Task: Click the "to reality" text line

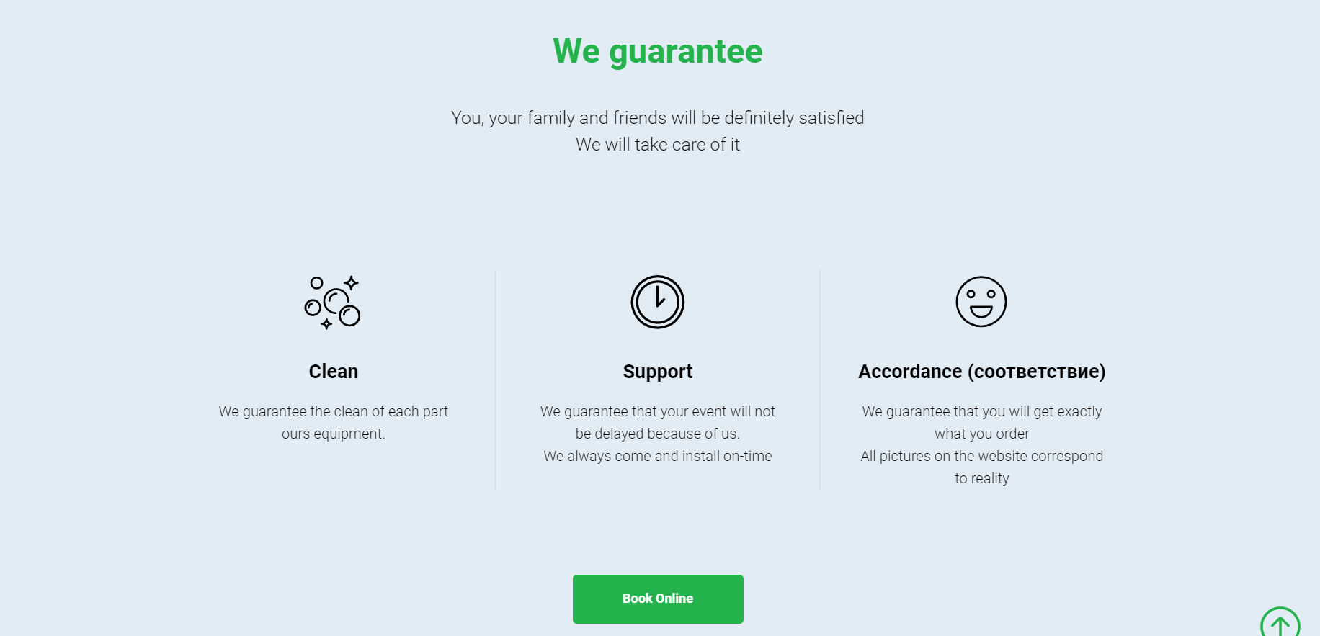Action: point(981,478)
